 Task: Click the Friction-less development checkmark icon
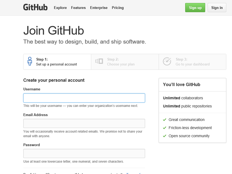(165, 128)
